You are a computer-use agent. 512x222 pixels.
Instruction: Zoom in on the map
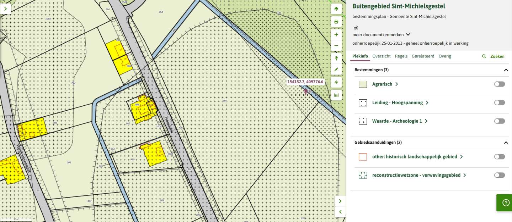(336, 35)
